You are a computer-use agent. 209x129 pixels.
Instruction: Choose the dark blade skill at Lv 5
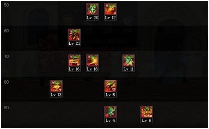pyautogui.click(x=110, y=86)
